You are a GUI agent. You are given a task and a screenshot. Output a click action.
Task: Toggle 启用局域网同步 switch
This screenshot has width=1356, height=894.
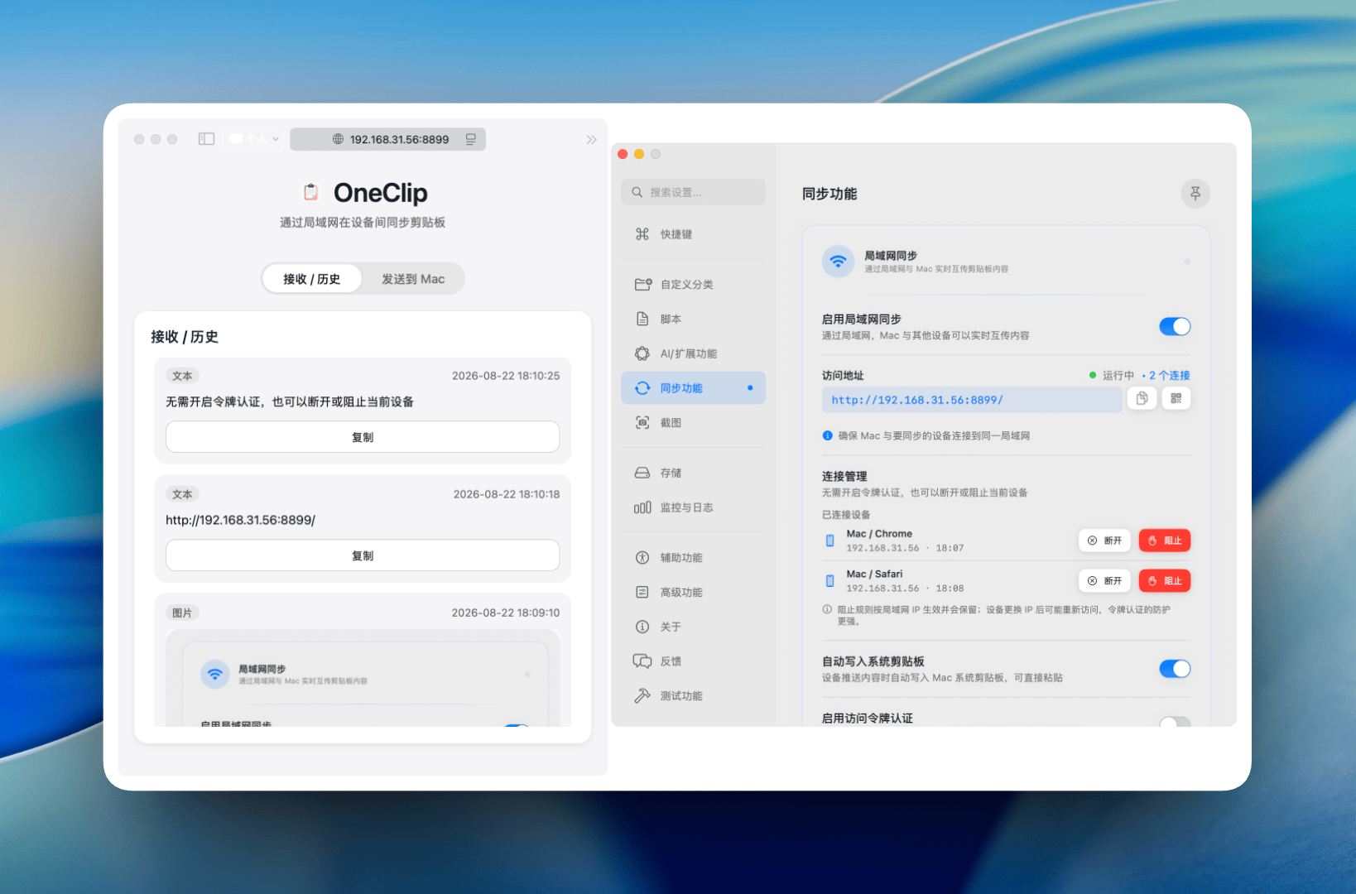click(1175, 327)
